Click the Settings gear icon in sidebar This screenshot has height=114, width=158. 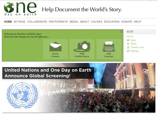(128, 51)
